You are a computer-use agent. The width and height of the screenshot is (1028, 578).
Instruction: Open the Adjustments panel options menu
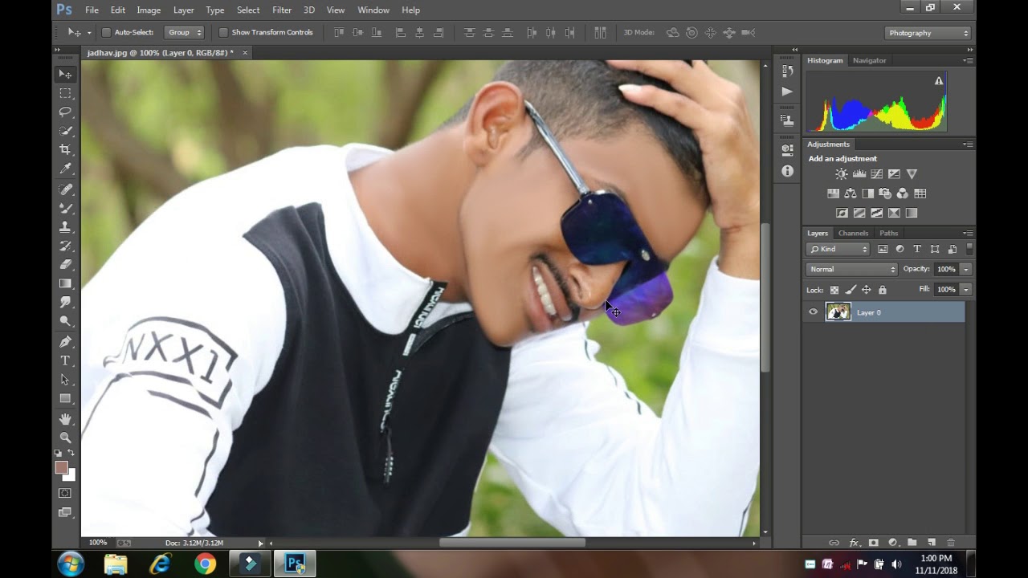pos(968,144)
